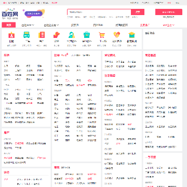Open the 商务服务 section heading
The image size is (187, 187).
(151, 55)
